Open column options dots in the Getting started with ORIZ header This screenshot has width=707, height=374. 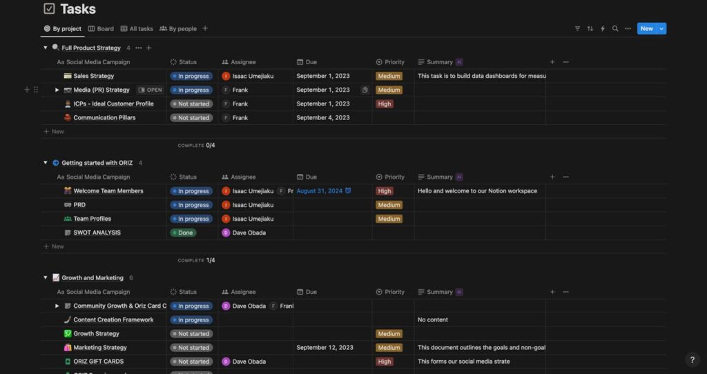(x=566, y=177)
